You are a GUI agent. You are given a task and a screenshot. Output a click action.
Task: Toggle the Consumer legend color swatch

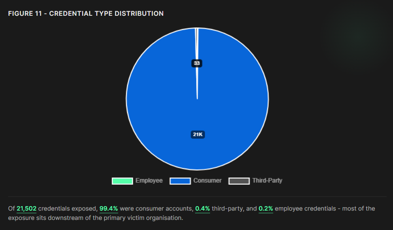point(180,181)
